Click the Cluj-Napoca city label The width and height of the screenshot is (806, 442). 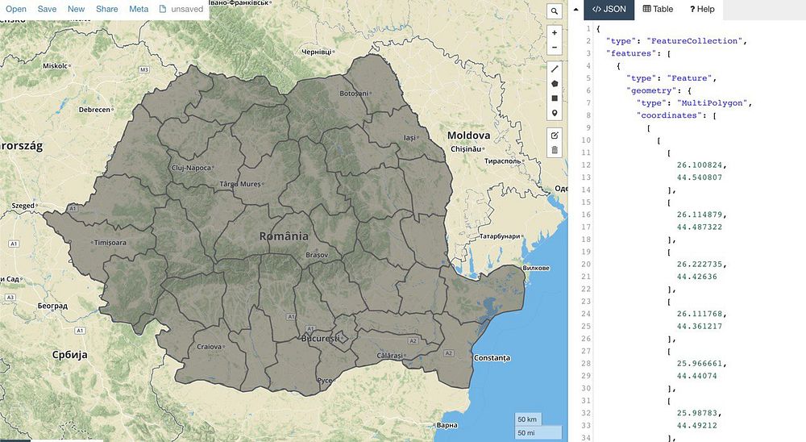pyautogui.click(x=191, y=168)
